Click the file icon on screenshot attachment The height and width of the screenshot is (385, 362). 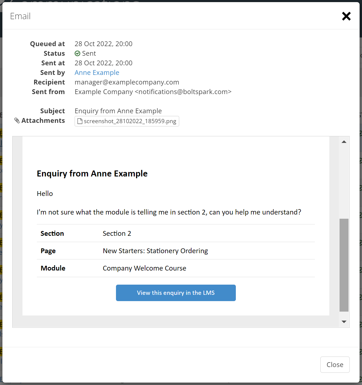tap(80, 121)
